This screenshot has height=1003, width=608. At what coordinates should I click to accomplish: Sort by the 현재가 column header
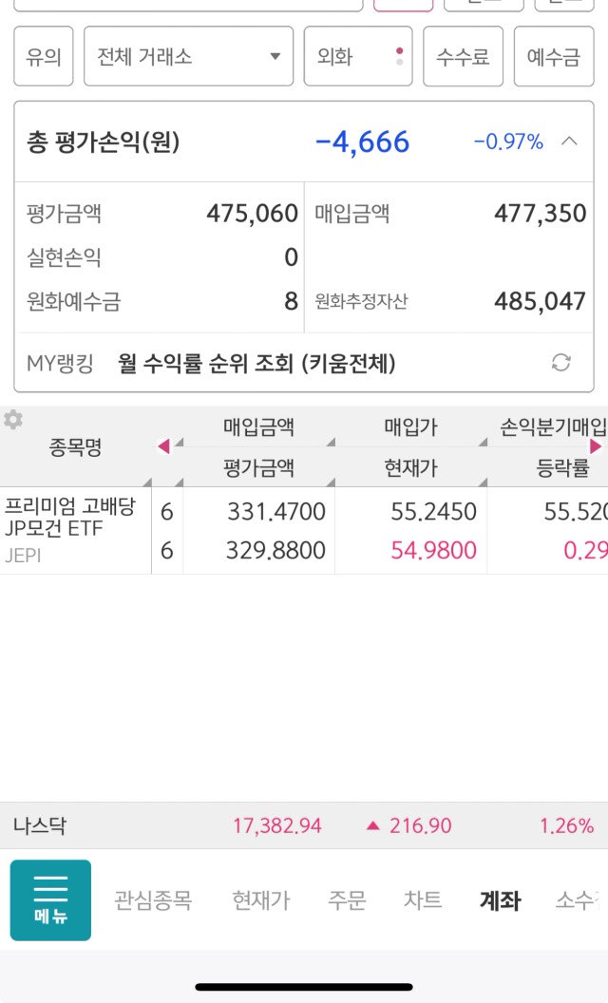click(411, 467)
